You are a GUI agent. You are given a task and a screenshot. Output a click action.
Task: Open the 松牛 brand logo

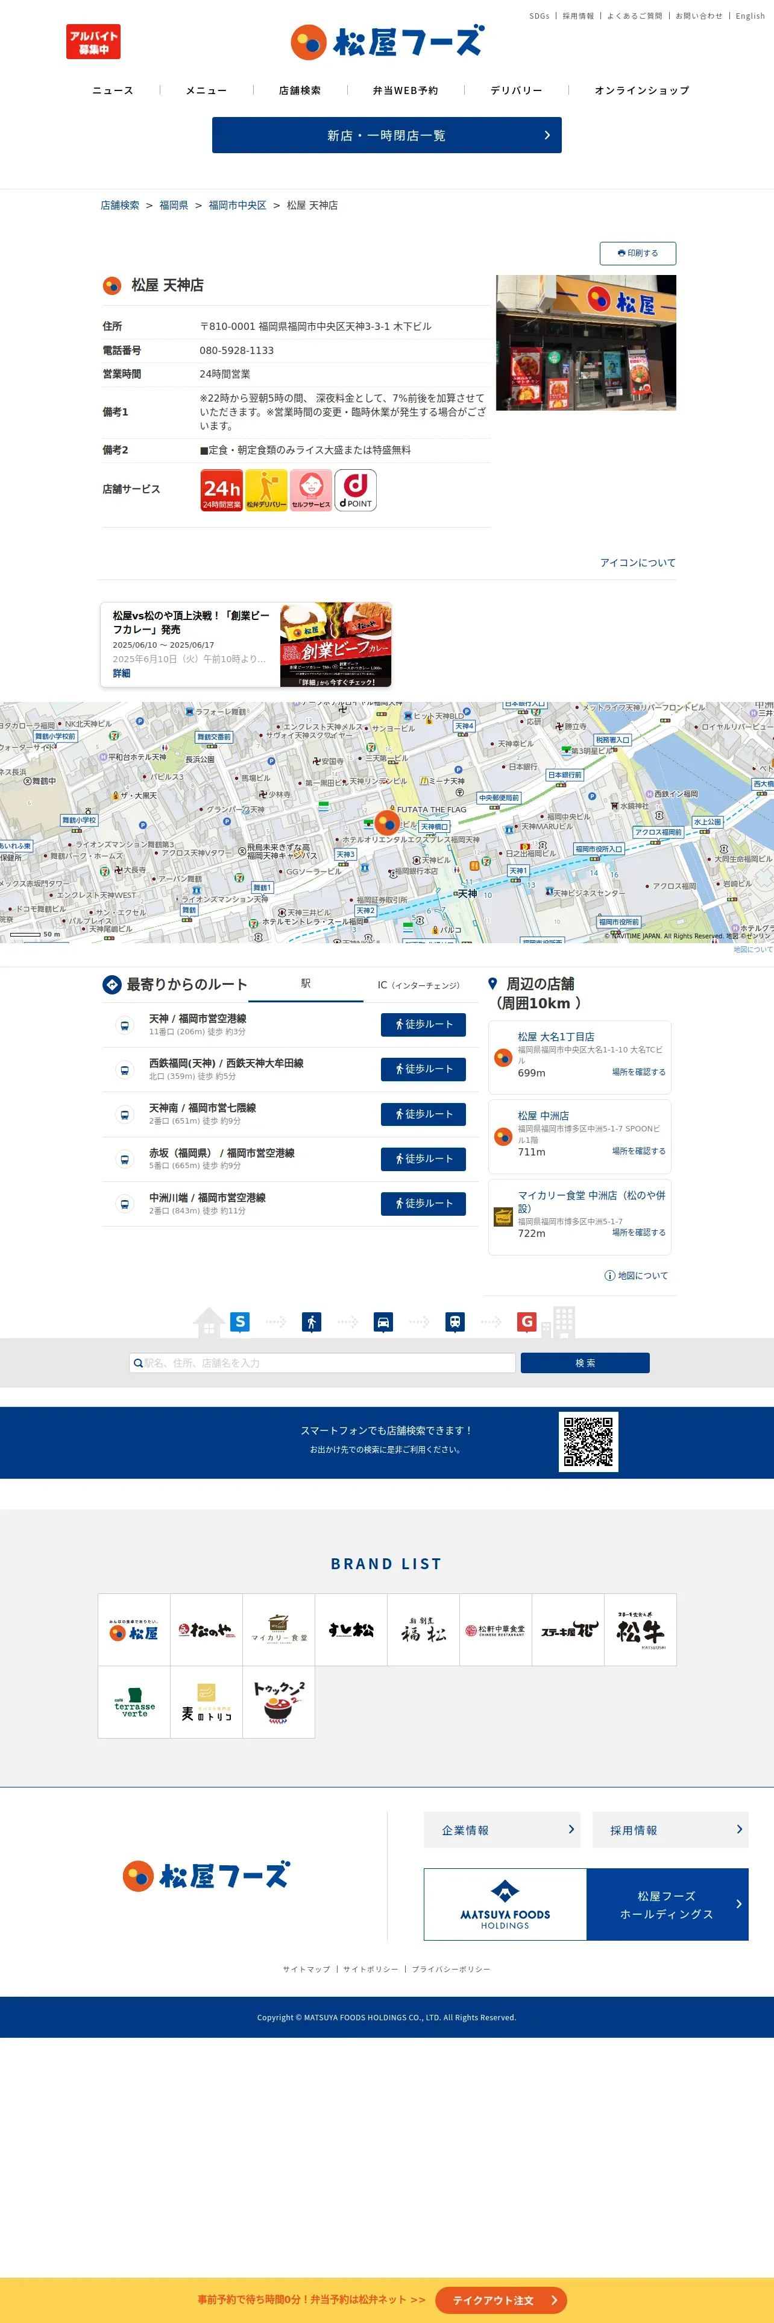[640, 1629]
